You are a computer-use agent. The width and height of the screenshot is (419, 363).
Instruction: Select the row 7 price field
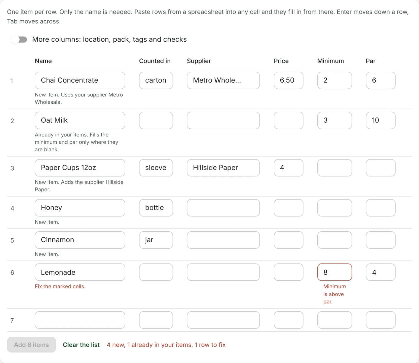tap(289, 320)
